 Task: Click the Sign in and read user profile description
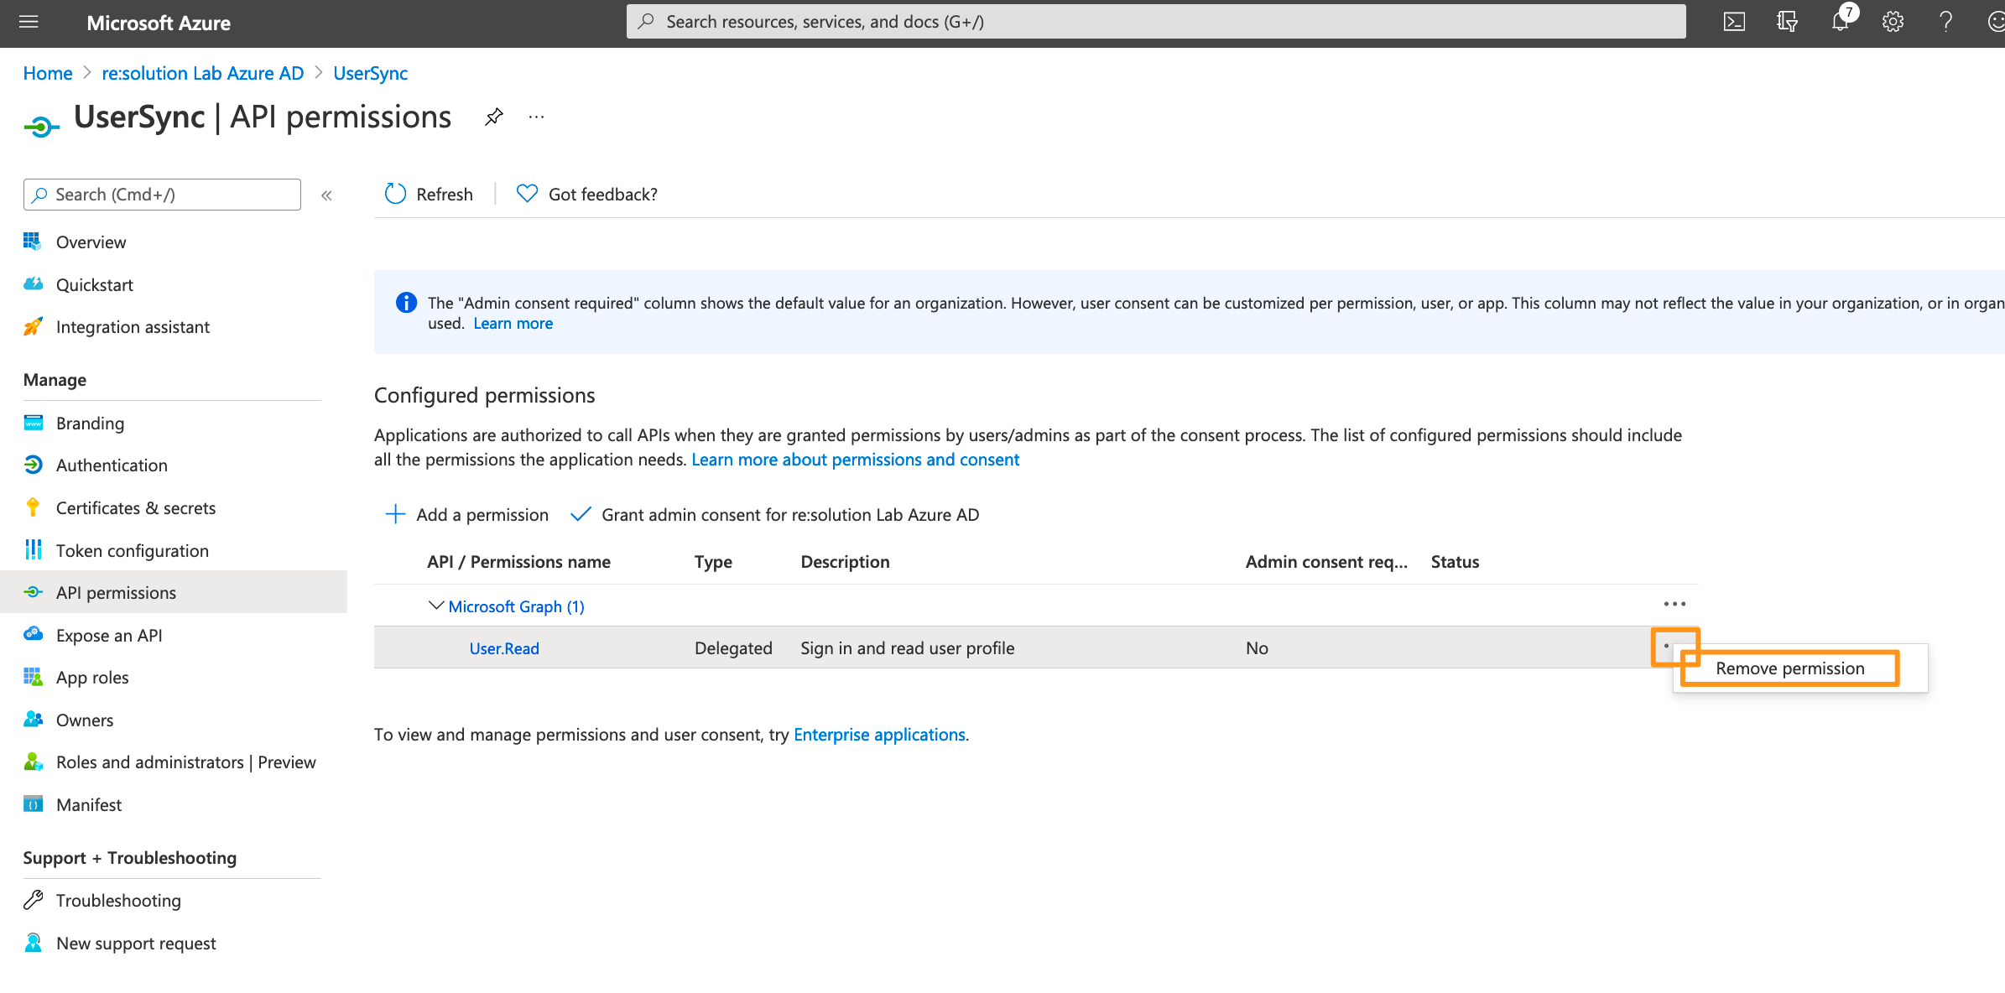point(908,648)
